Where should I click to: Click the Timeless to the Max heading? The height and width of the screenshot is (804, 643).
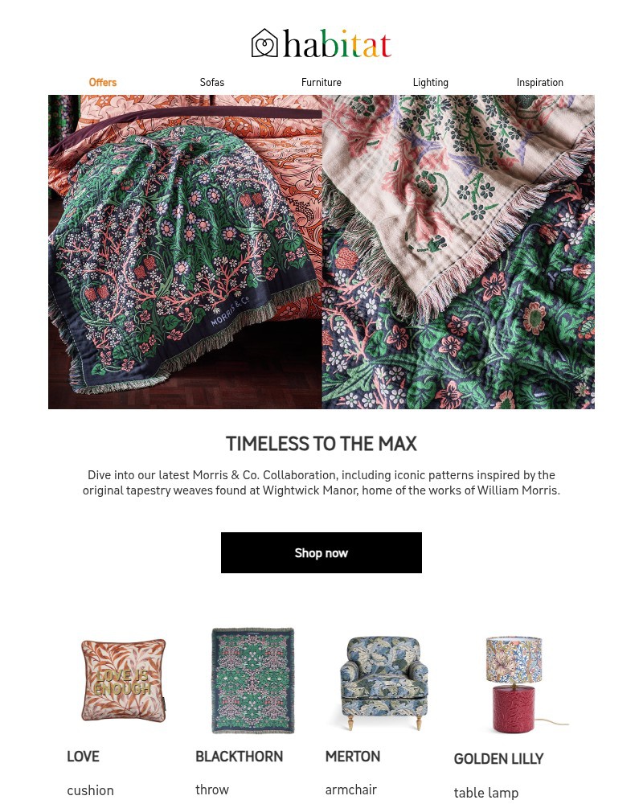point(321,444)
